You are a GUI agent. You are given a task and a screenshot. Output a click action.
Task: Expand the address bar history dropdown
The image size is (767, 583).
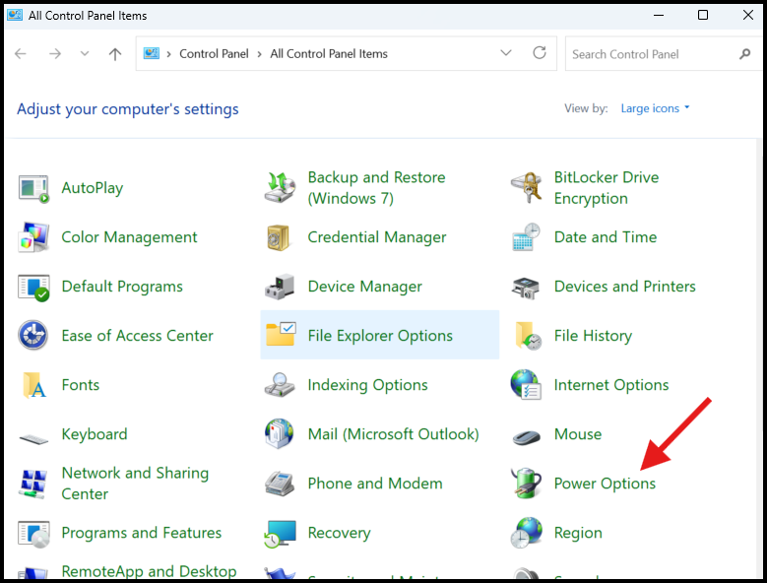[x=506, y=53]
